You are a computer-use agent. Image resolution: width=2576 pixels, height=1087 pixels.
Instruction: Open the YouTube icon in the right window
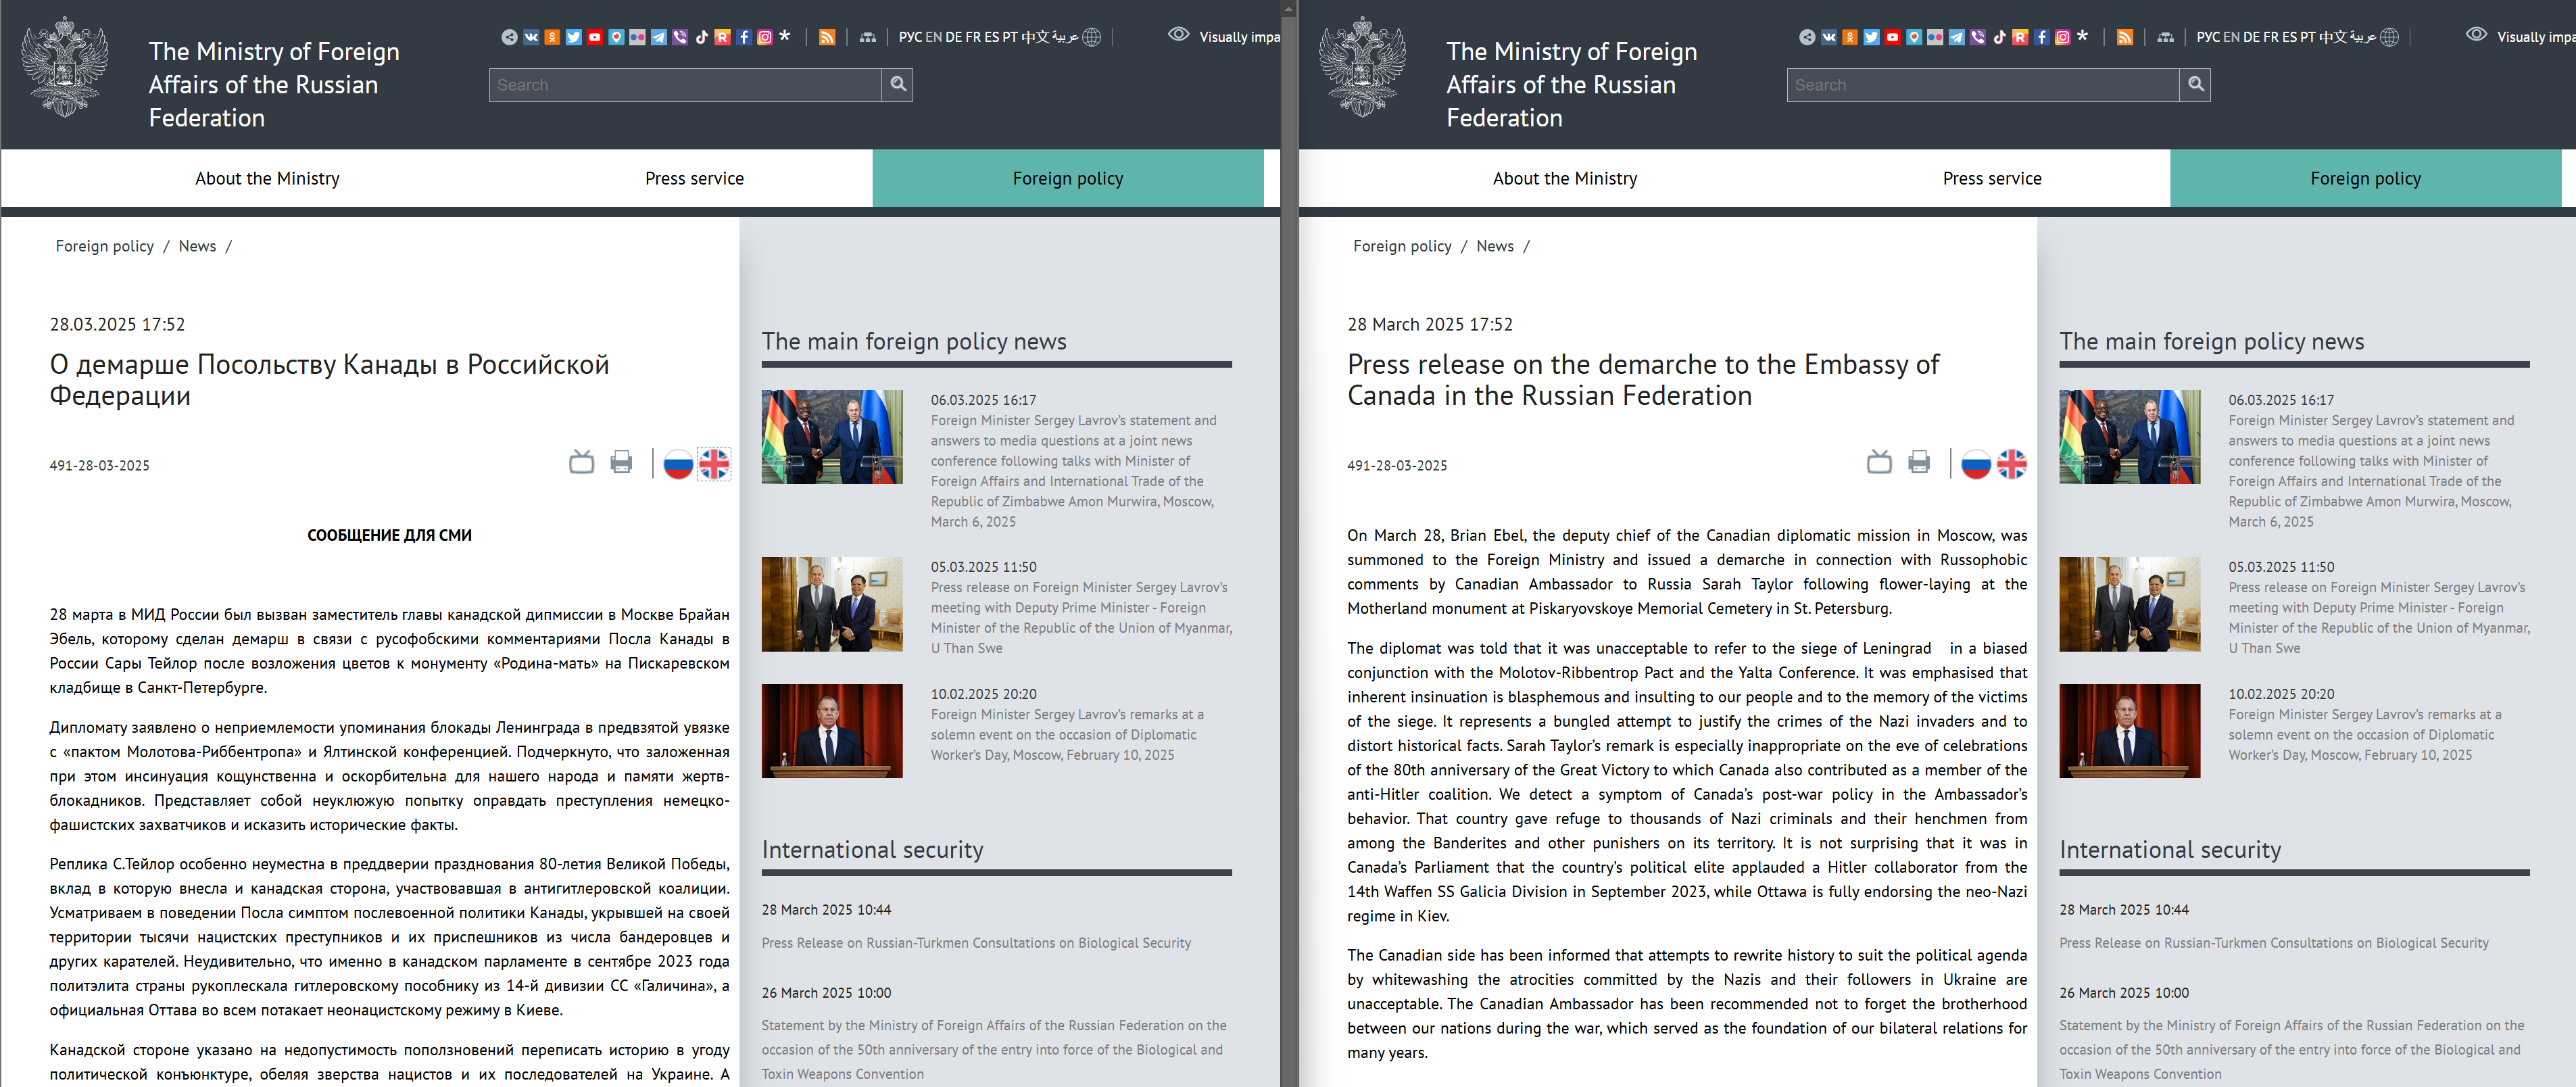click(1893, 37)
